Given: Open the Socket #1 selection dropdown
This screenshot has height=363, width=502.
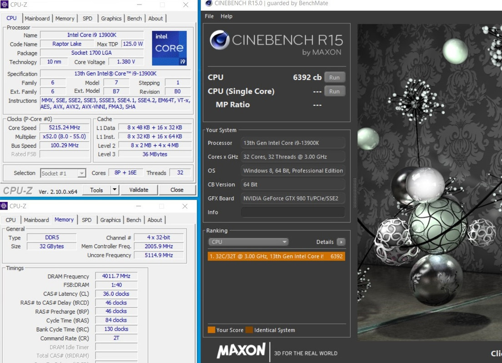Looking at the screenshot, I should tap(63, 173).
